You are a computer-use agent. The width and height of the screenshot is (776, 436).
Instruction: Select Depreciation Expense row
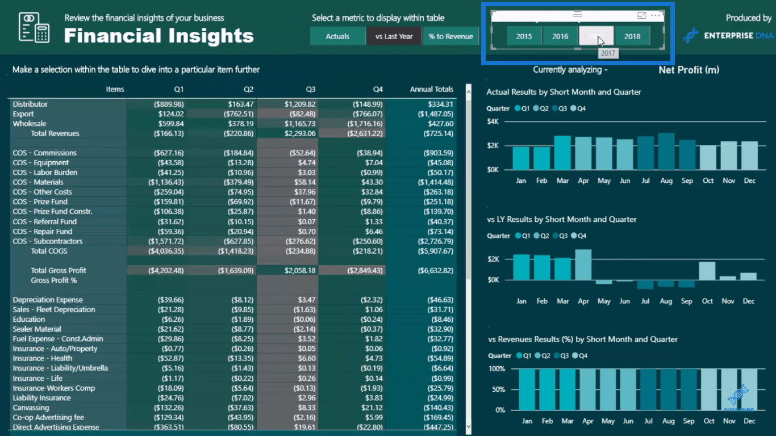point(233,300)
